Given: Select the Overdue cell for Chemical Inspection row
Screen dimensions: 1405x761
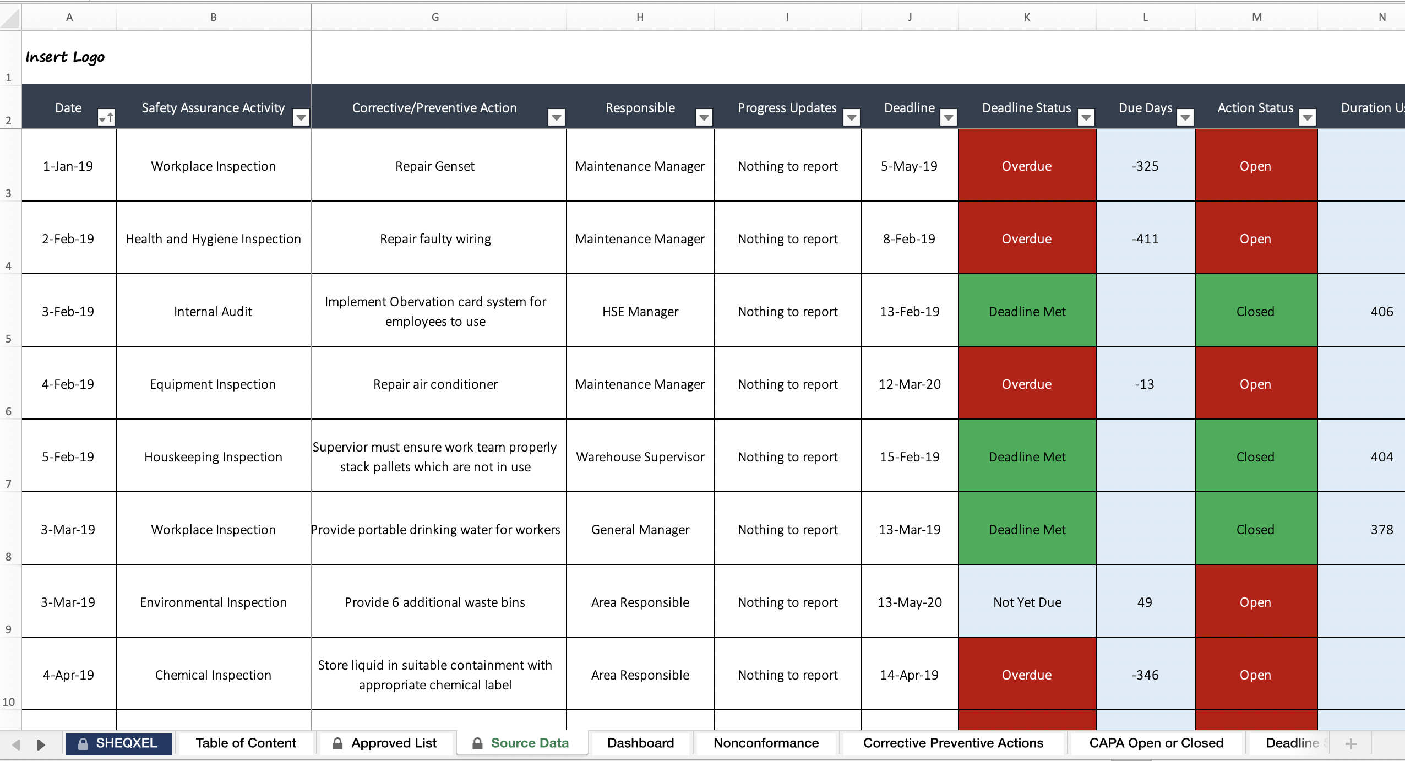Looking at the screenshot, I should 1026,675.
